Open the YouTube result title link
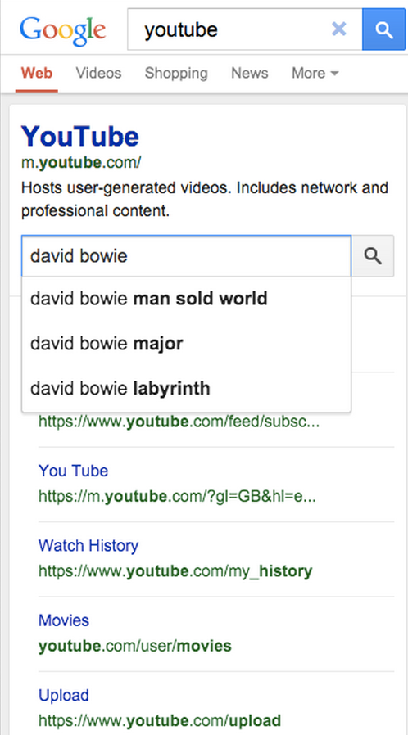Screen dimensions: 408x735 coord(80,136)
